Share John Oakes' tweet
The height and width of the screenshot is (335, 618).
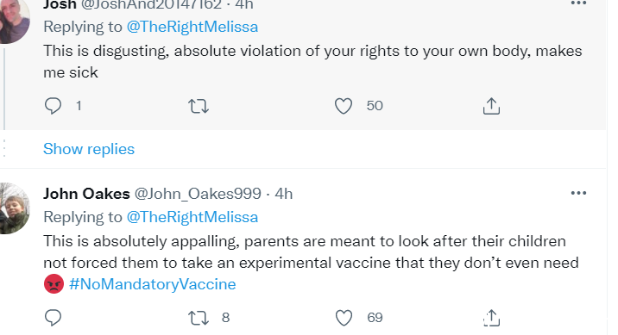pos(491,318)
